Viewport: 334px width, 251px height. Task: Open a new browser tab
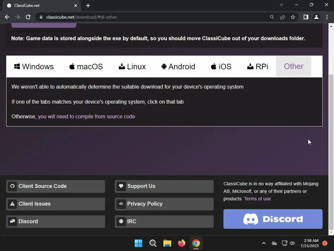pyautogui.click(x=88, y=6)
